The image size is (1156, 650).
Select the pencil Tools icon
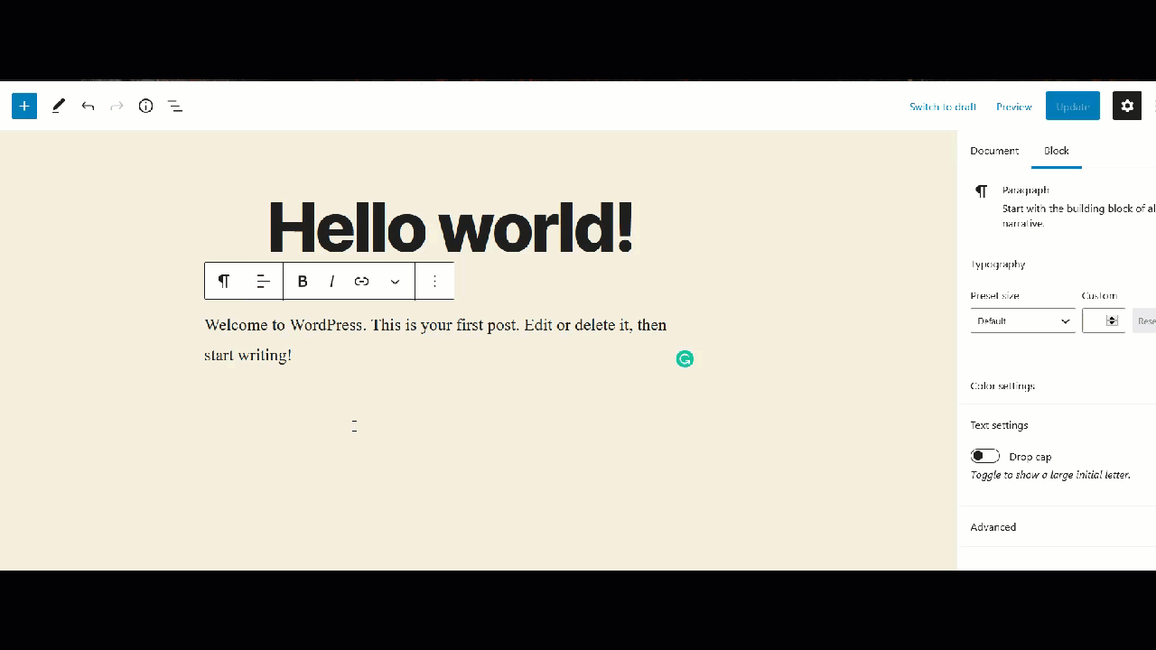coord(58,106)
